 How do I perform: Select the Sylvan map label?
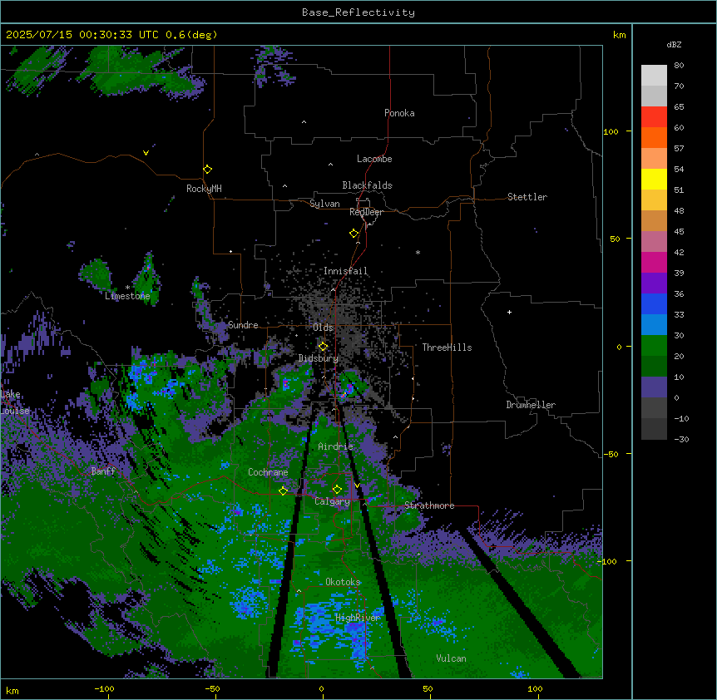[324, 204]
